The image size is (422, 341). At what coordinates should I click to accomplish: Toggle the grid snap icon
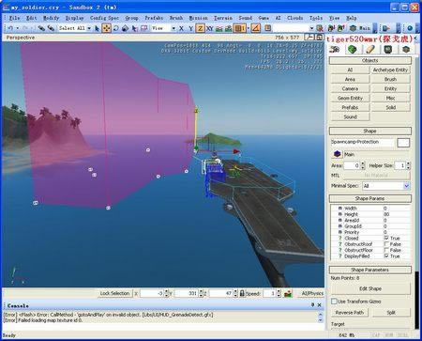[x=240, y=28]
